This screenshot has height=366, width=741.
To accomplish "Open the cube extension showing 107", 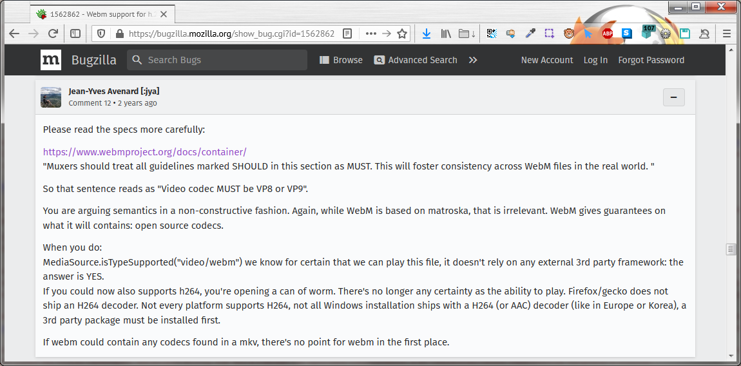I will coord(648,32).
